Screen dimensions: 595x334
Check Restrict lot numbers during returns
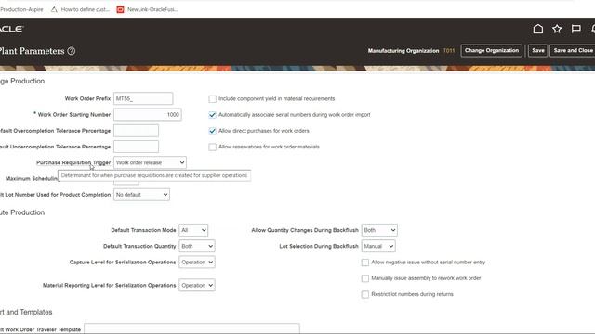point(365,294)
